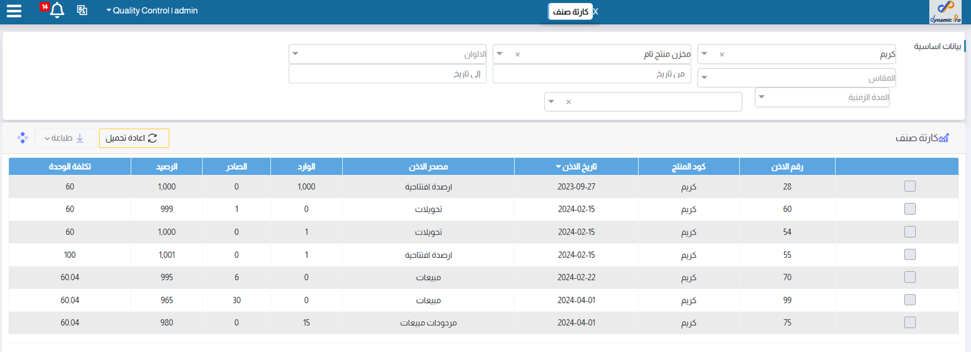Switch to the كارتة صنف tab
971x352 pixels.
(570, 12)
